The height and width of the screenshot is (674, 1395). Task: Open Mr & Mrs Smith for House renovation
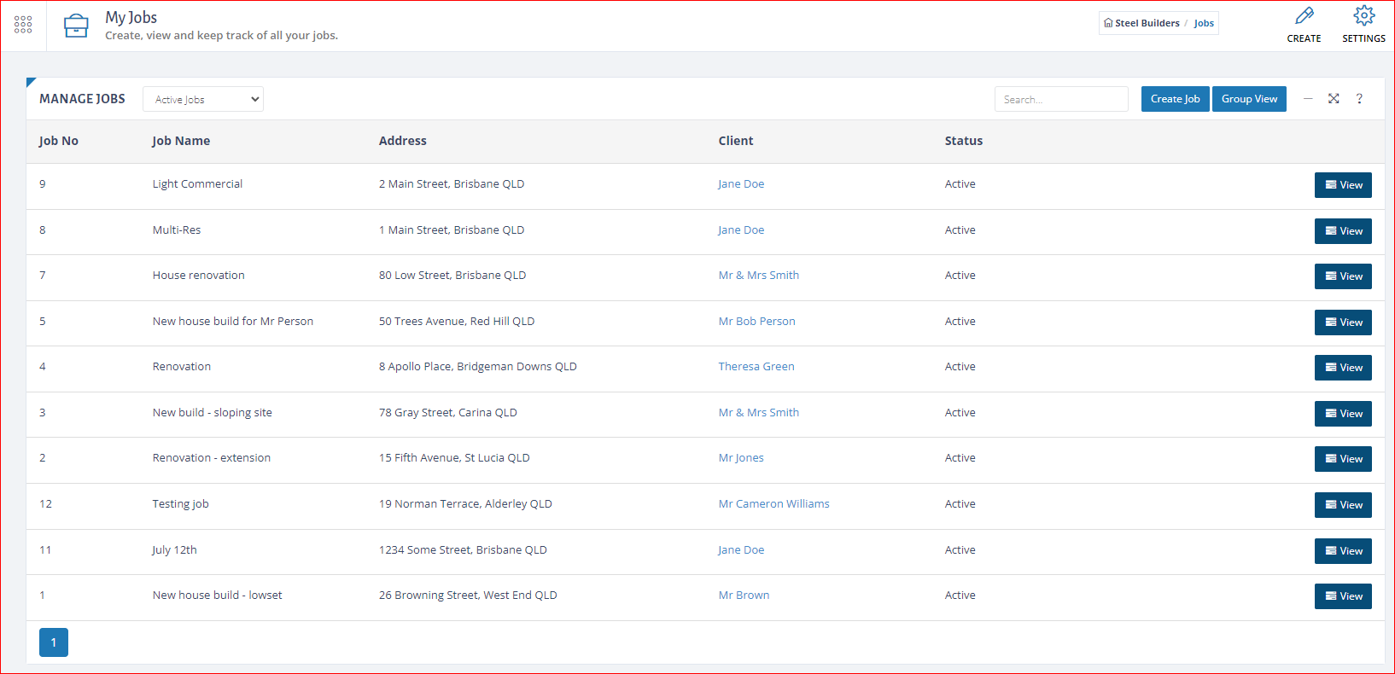[759, 275]
